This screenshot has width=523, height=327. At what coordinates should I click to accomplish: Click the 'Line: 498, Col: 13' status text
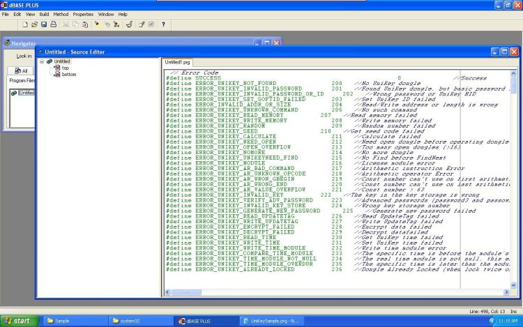(x=487, y=312)
